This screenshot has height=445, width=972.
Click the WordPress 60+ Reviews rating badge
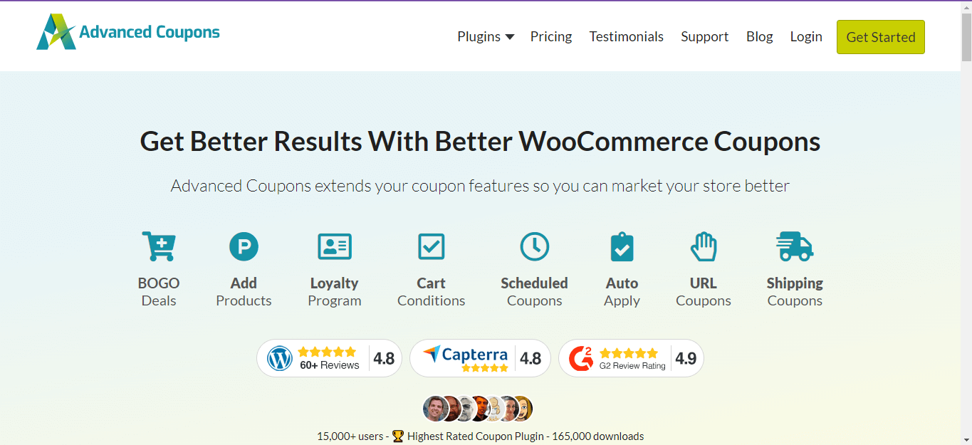(329, 358)
